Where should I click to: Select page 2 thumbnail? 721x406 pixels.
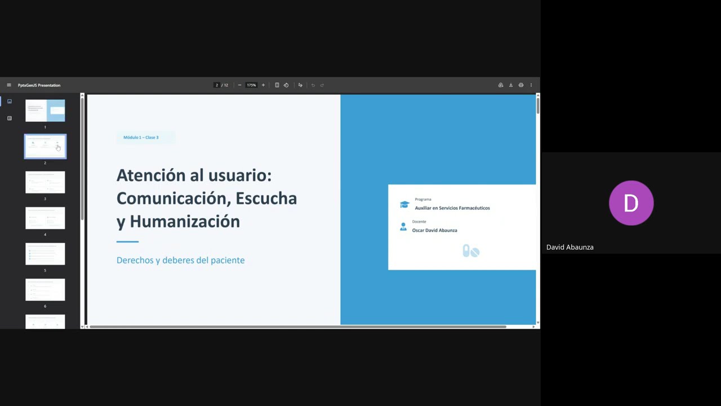click(45, 147)
